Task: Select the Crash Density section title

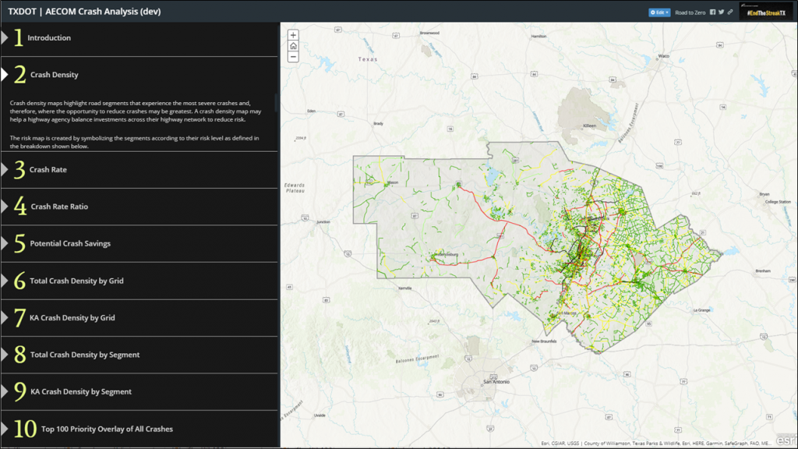Action: point(55,75)
